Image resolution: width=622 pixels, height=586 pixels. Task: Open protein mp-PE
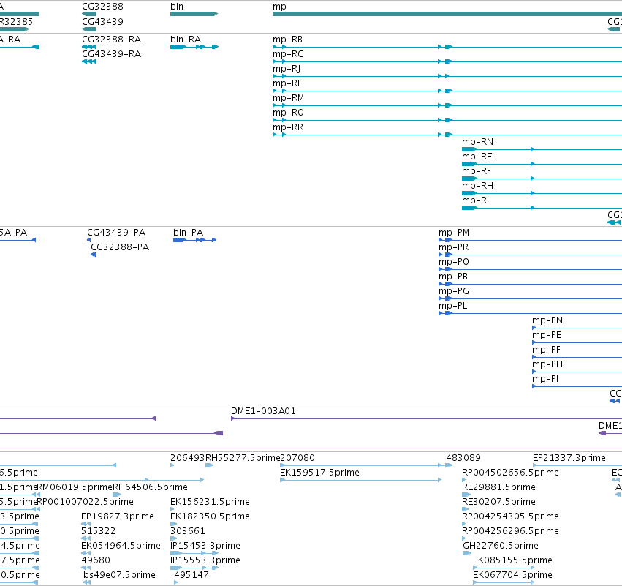click(547, 335)
